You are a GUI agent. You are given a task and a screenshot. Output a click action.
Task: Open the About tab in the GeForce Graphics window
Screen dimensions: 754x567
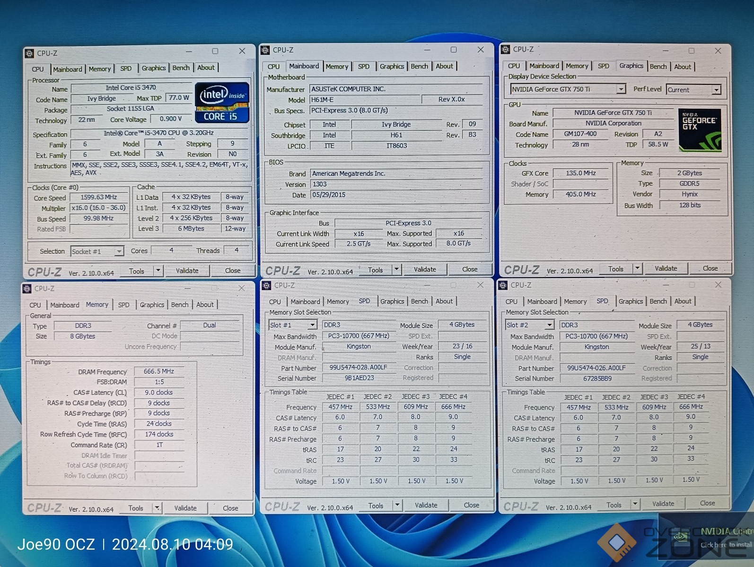point(683,67)
